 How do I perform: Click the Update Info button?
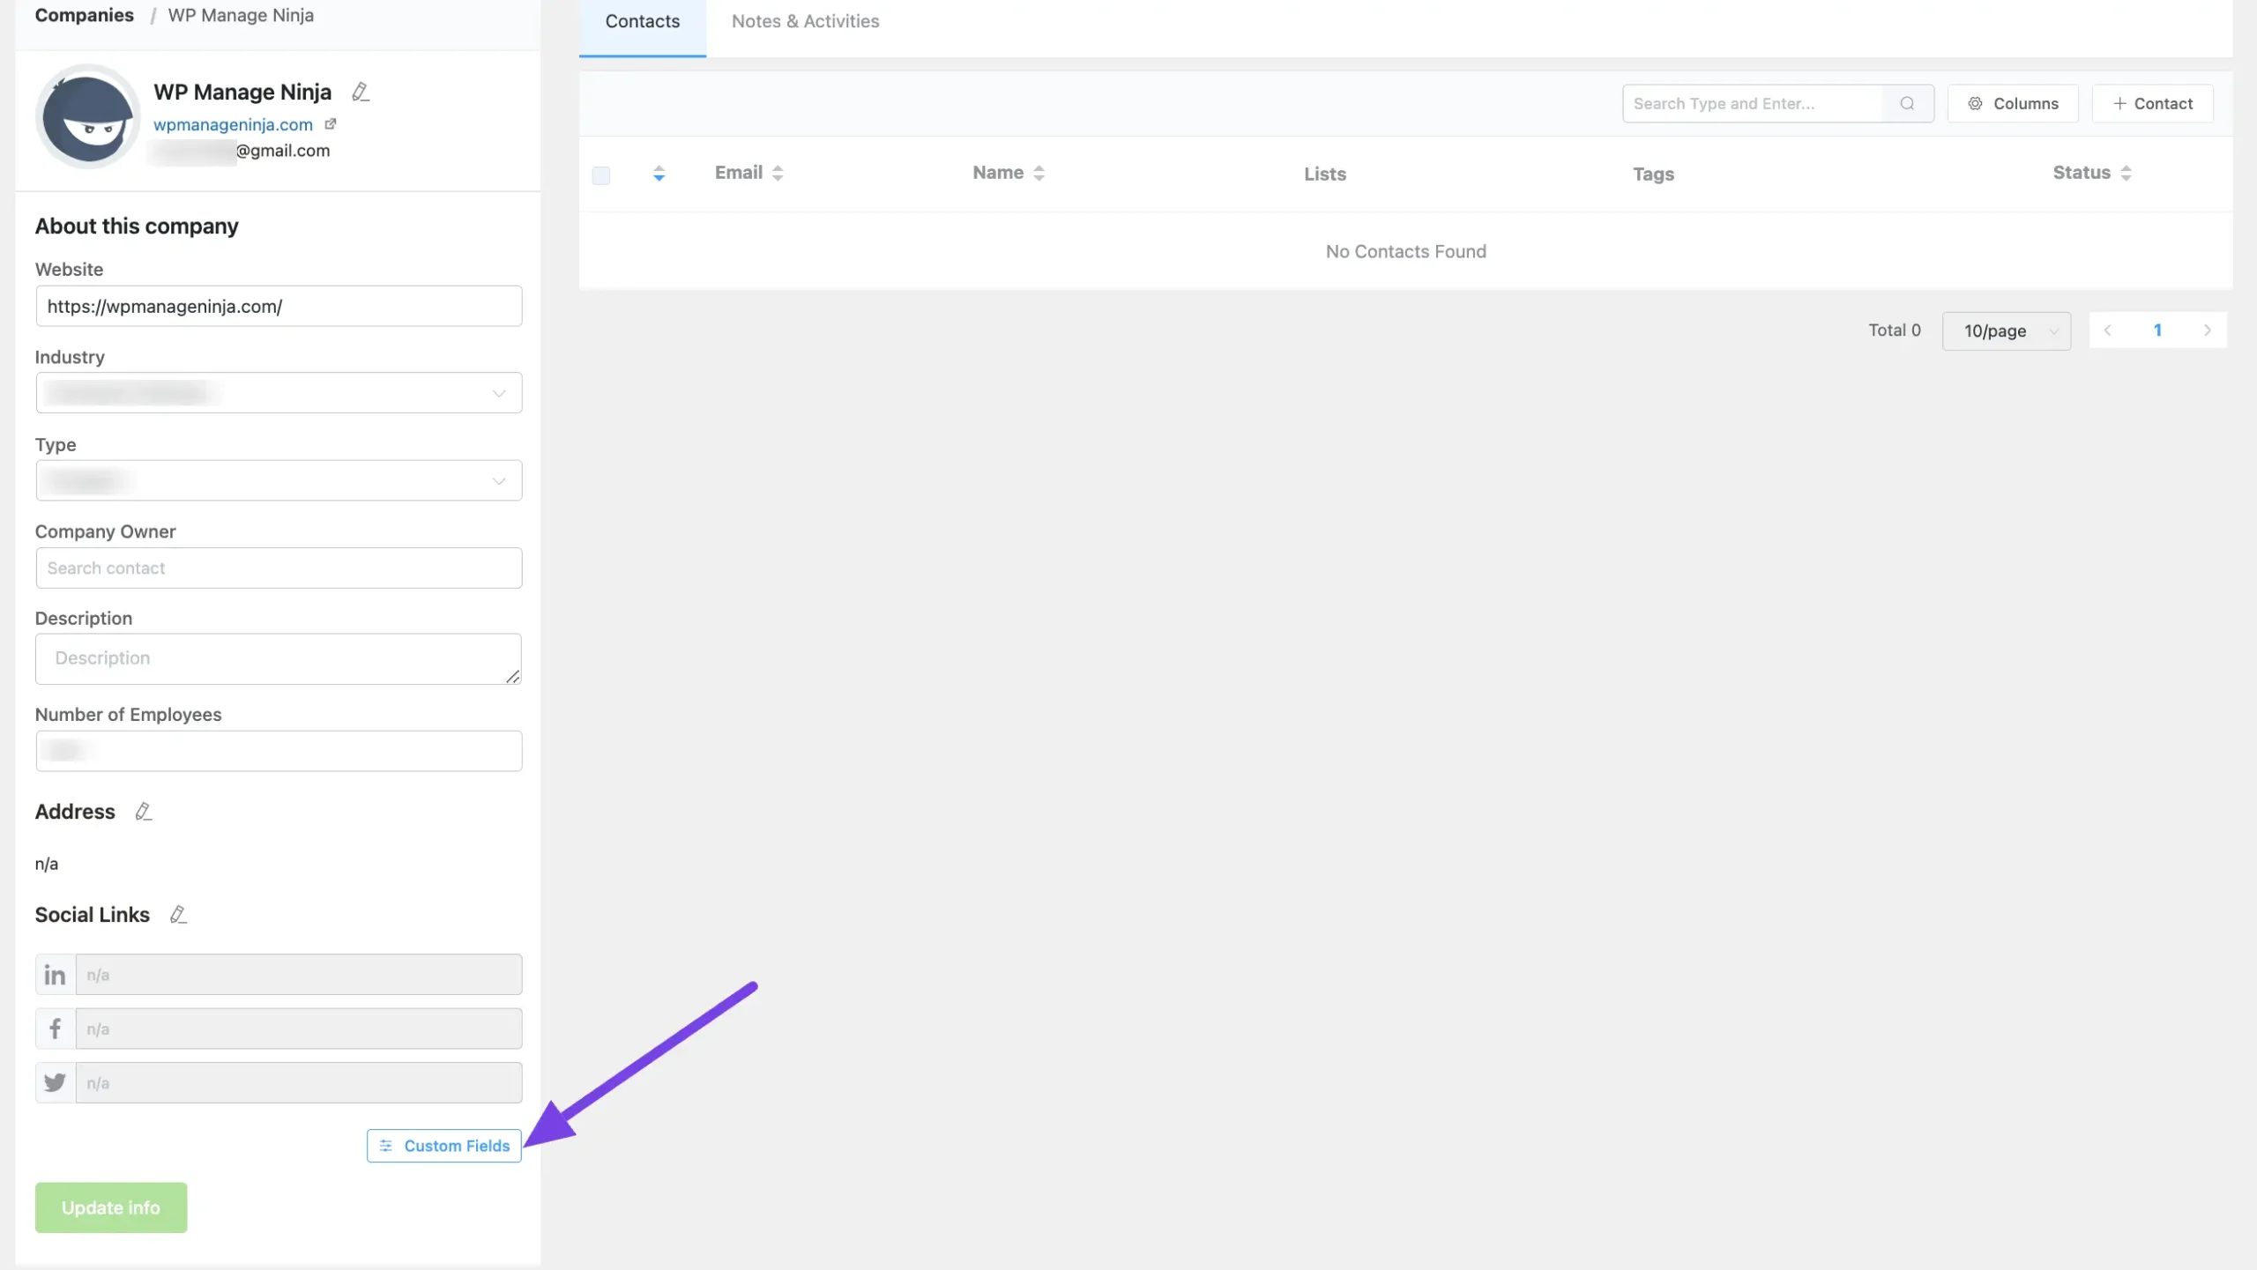point(110,1207)
